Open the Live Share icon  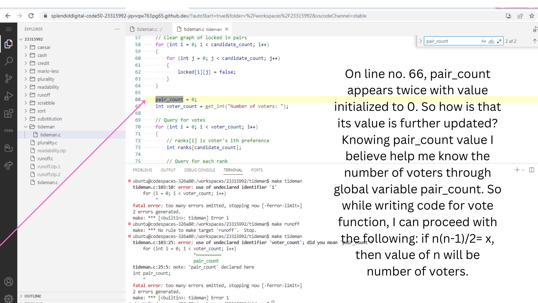[x=8, y=165]
